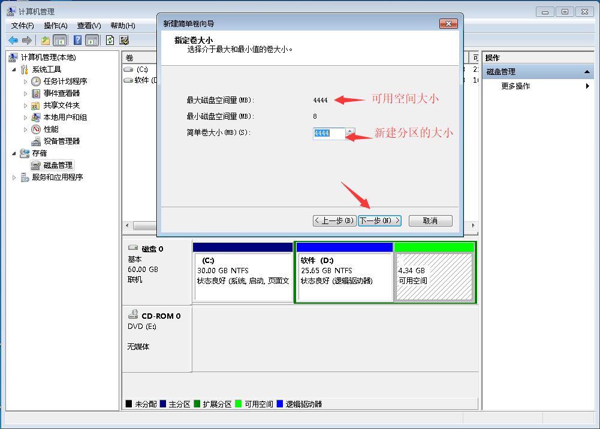
Task: Click the refresh toolbar icon
Action: 110,40
